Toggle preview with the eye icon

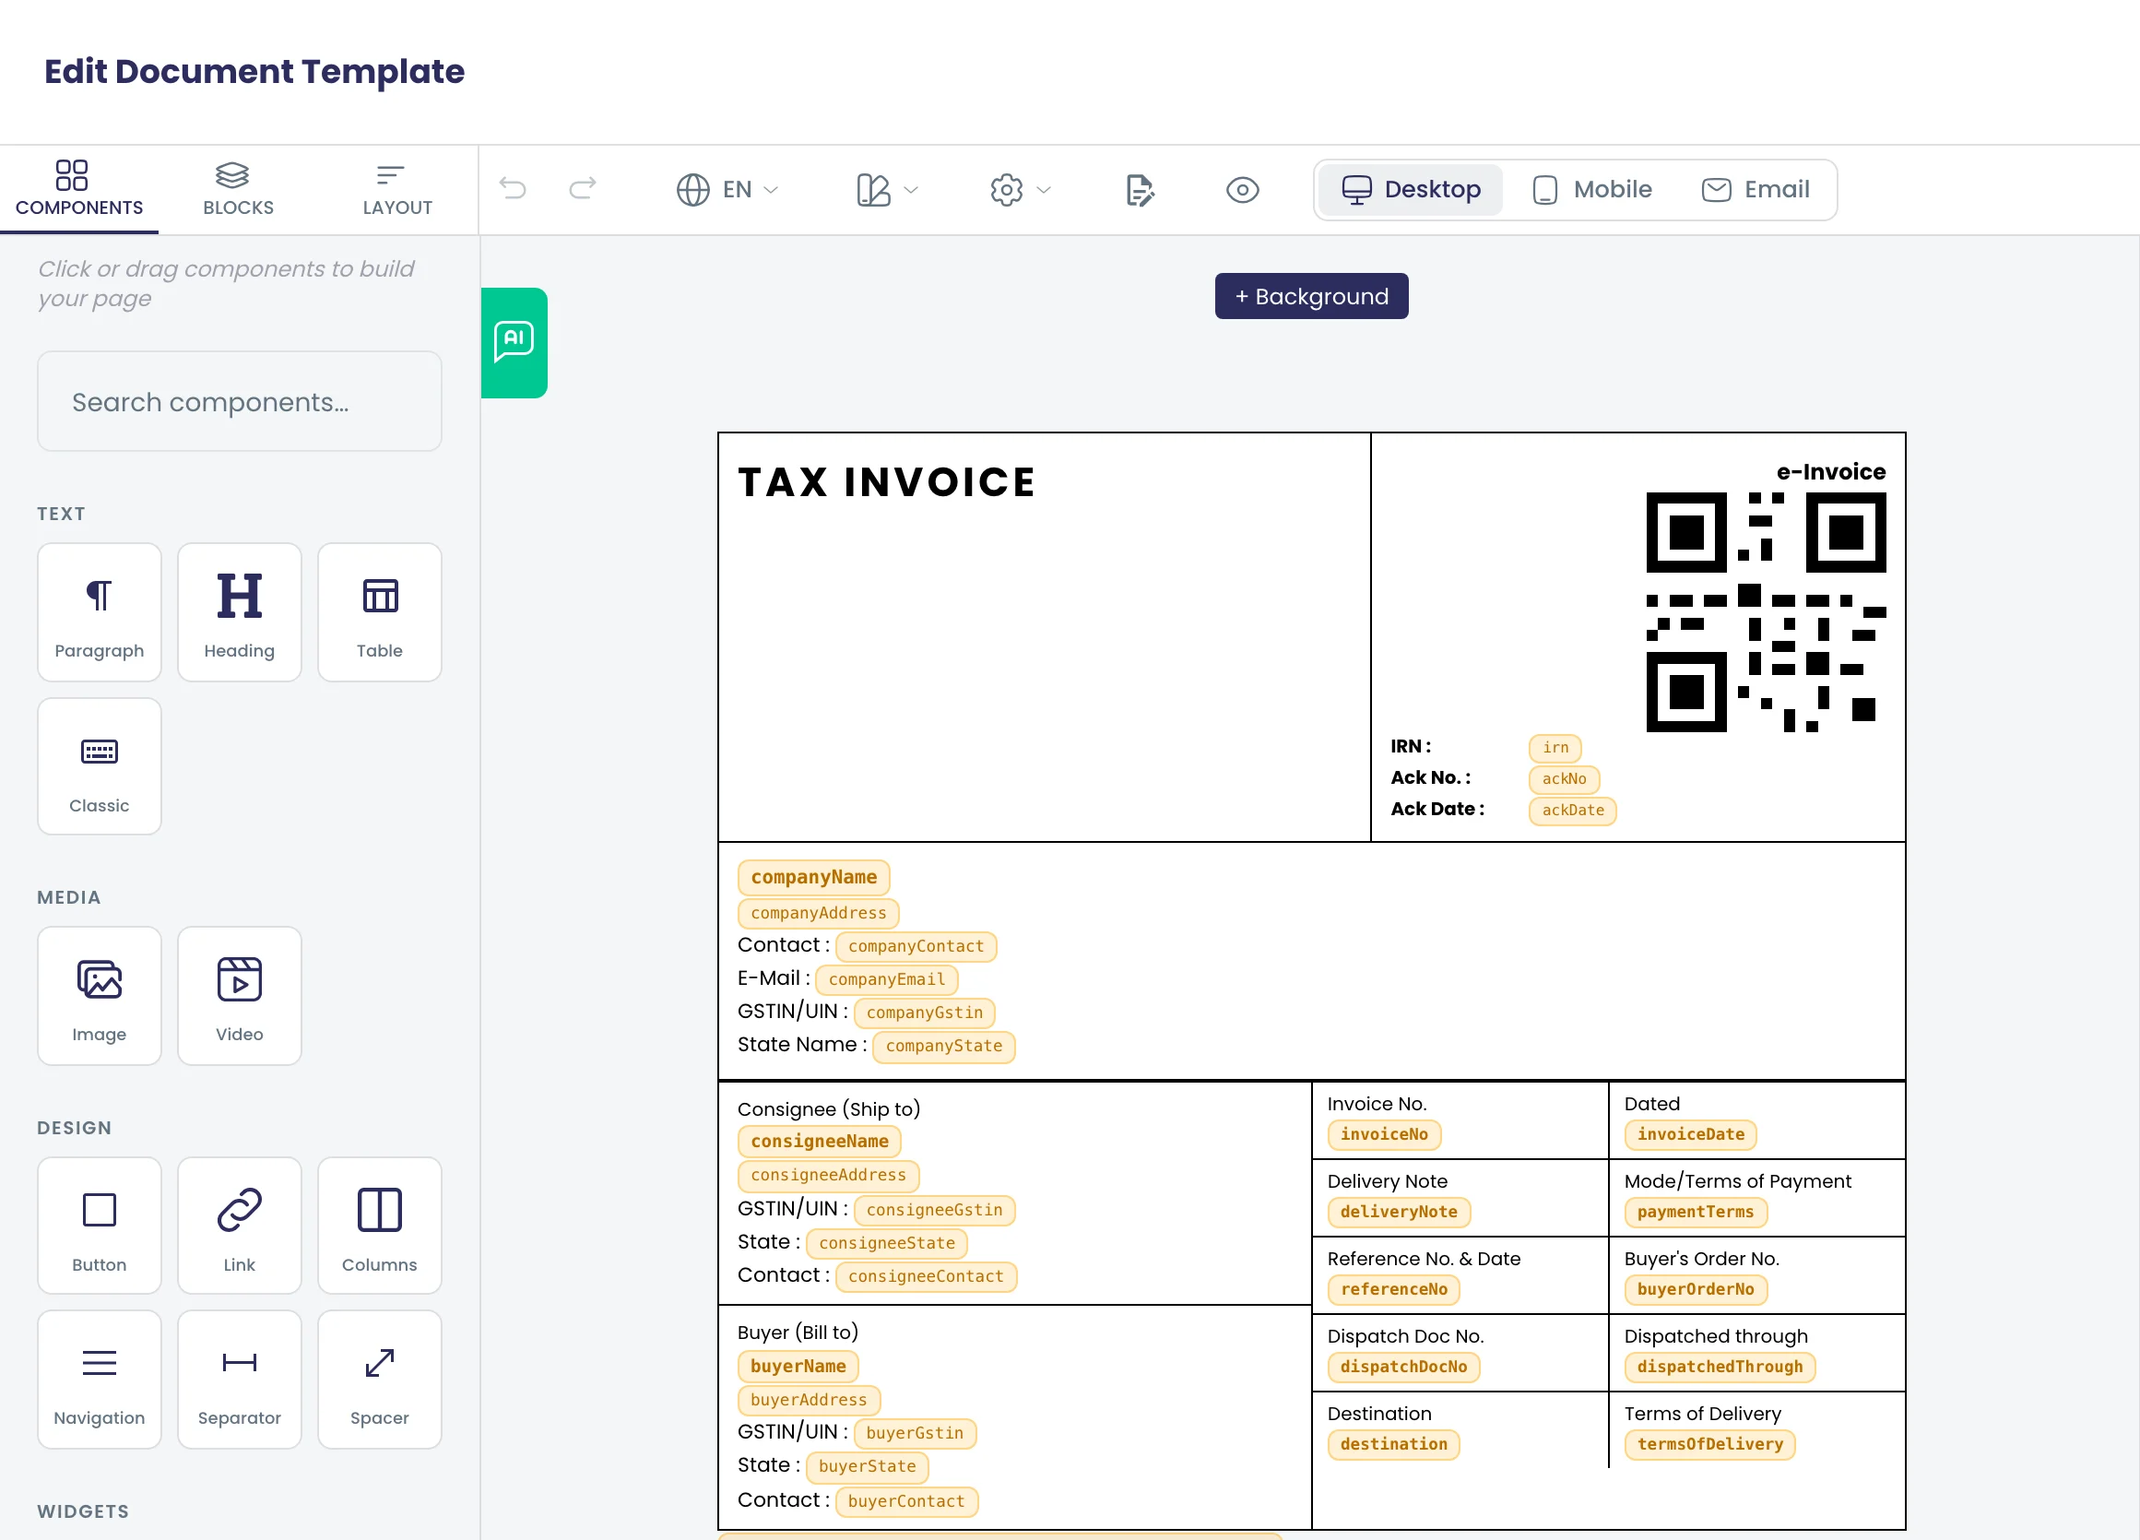pyautogui.click(x=1243, y=190)
